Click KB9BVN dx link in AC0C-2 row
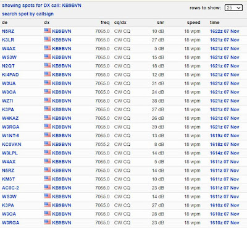Screen dimensions: 247x228 tap(62, 188)
